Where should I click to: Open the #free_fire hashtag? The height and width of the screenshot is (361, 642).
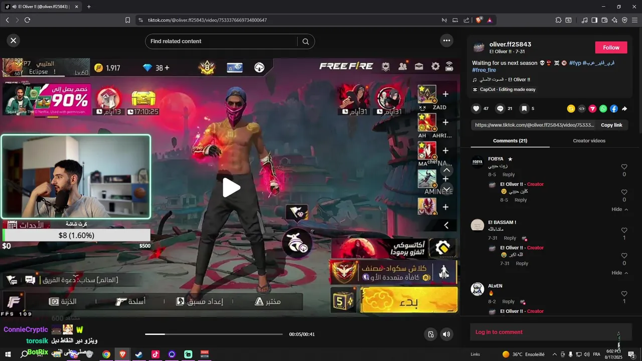click(484, 70)
